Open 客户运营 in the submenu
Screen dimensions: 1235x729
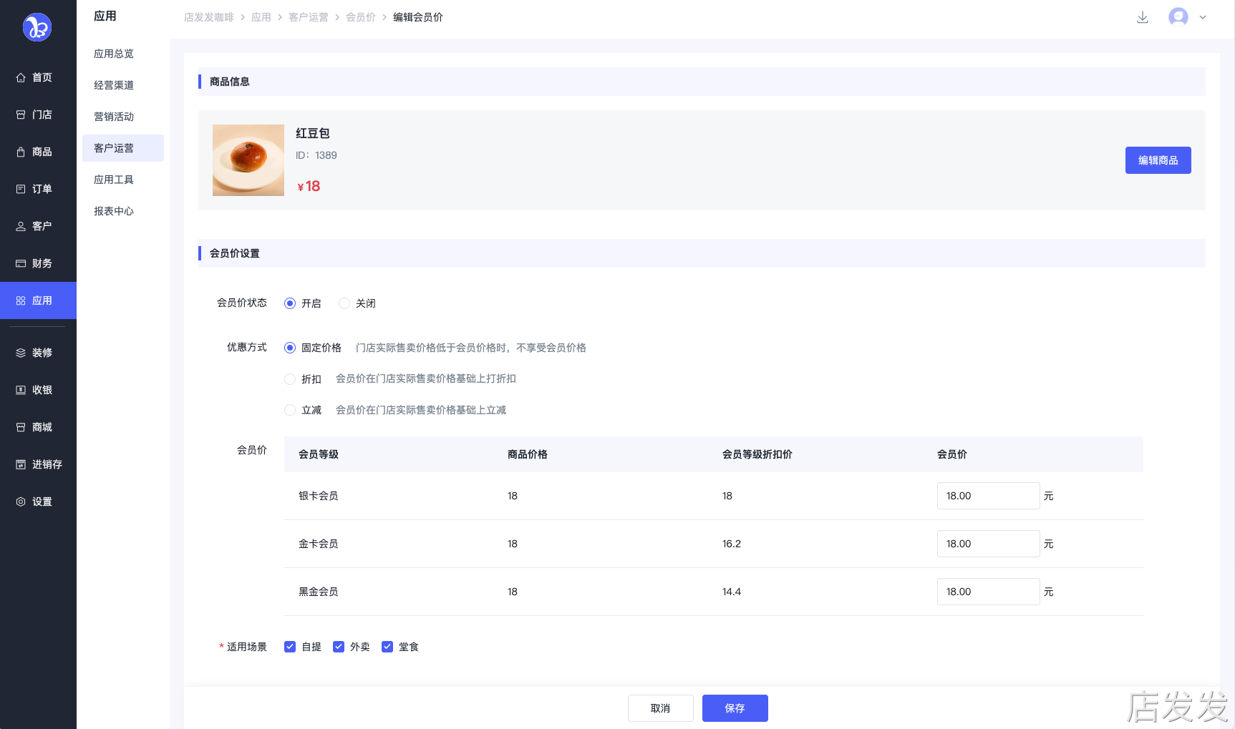pyautogui.click(x=123, y=148)
